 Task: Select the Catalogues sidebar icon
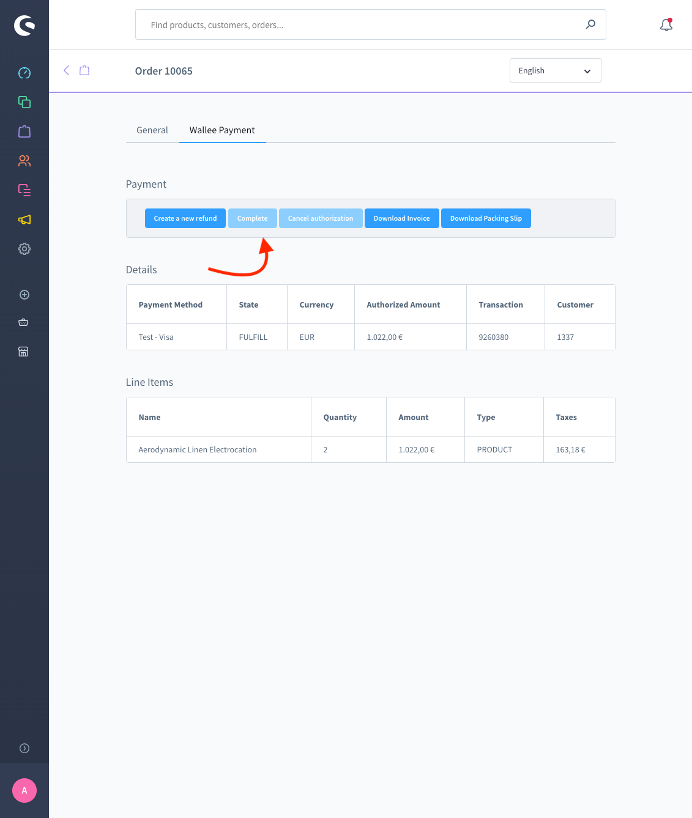24,102
